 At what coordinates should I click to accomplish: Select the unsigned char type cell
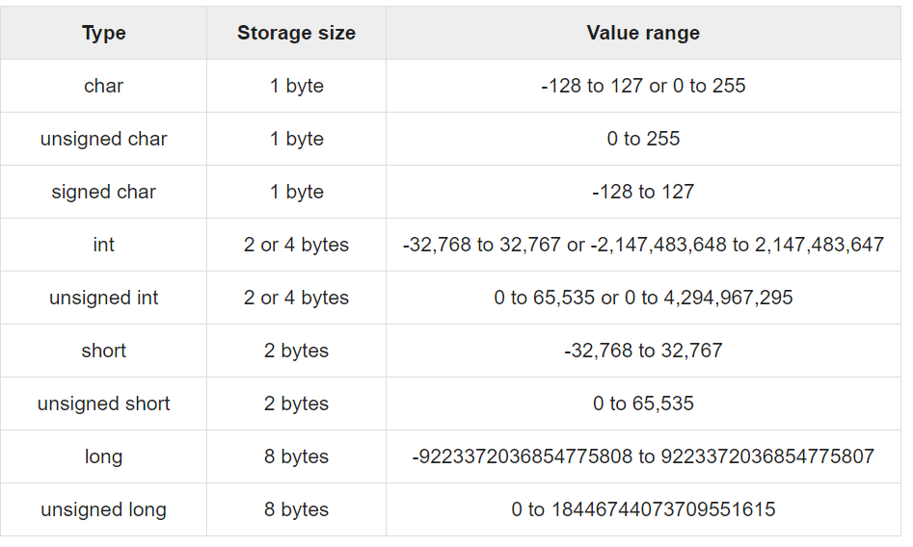pyautogui.click(x=104, y=139)
